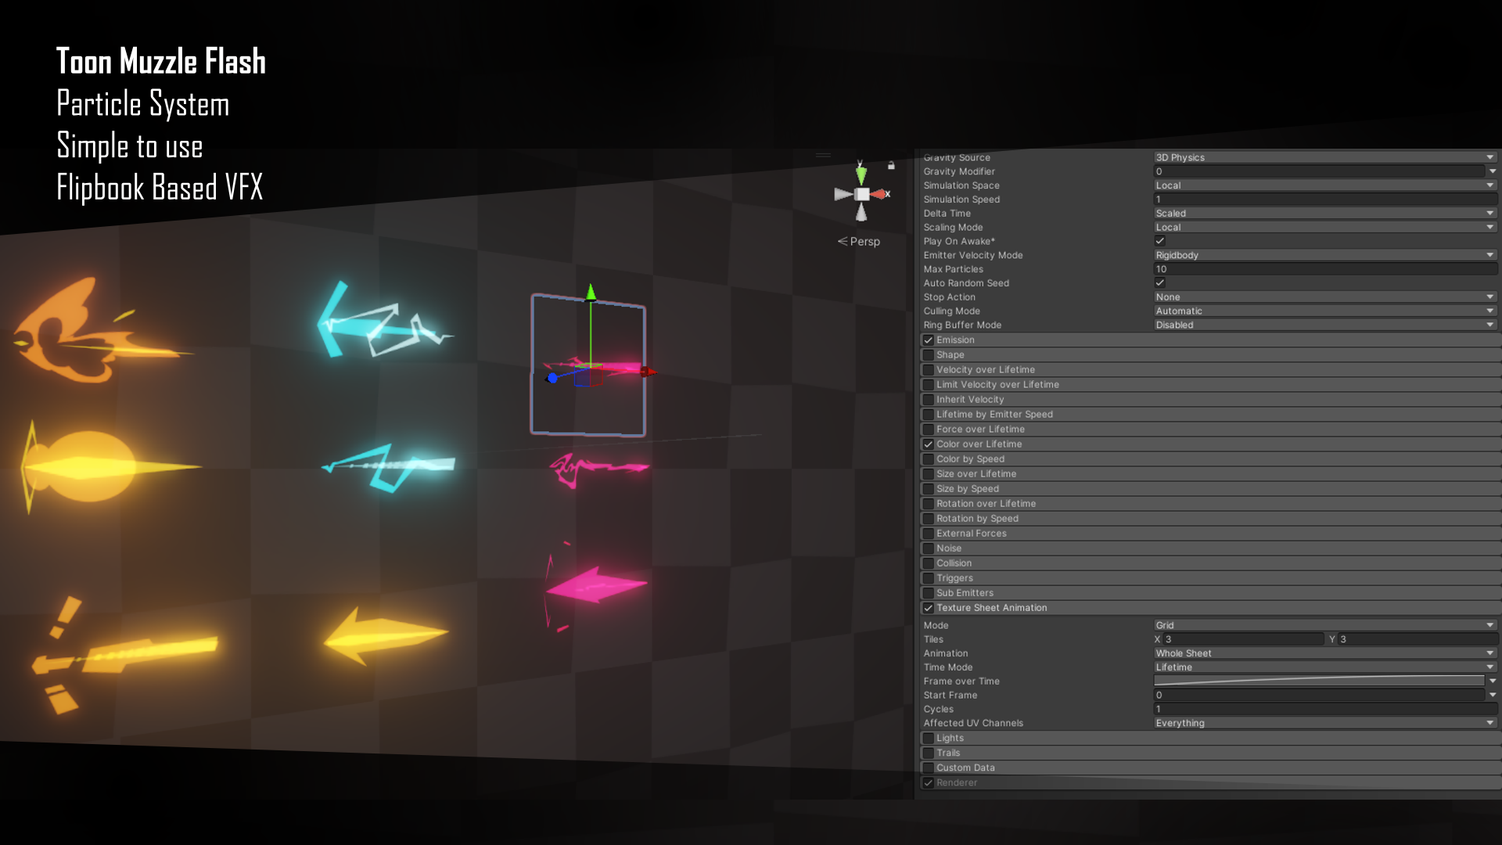Click the red X axis gizmo cone
Image resolution: width=1502 pixels, height=845 pixels.
tap(879, 194)
